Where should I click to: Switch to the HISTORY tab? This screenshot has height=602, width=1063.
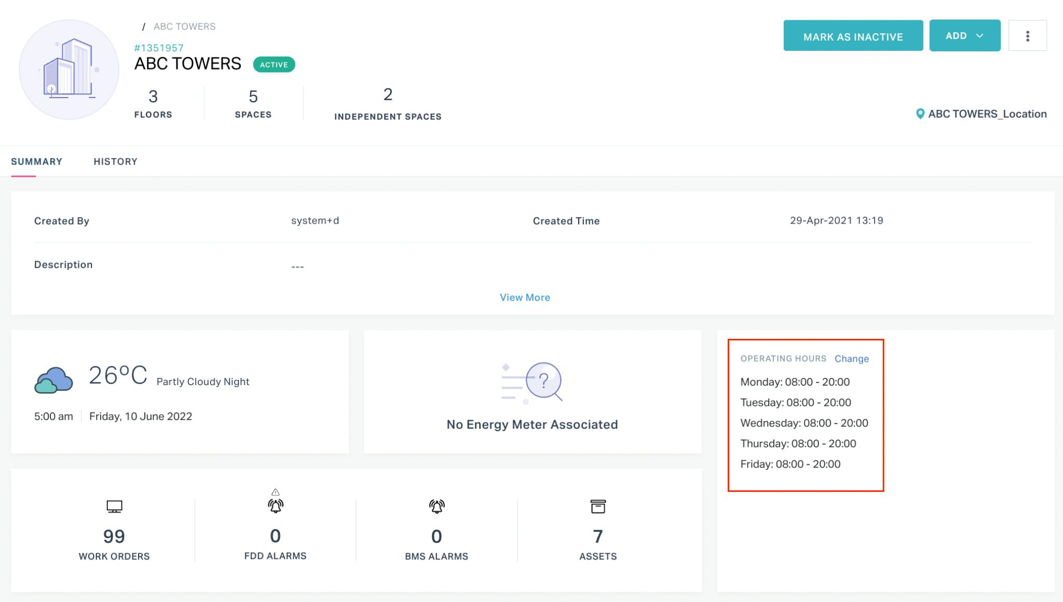pos(115,161)
